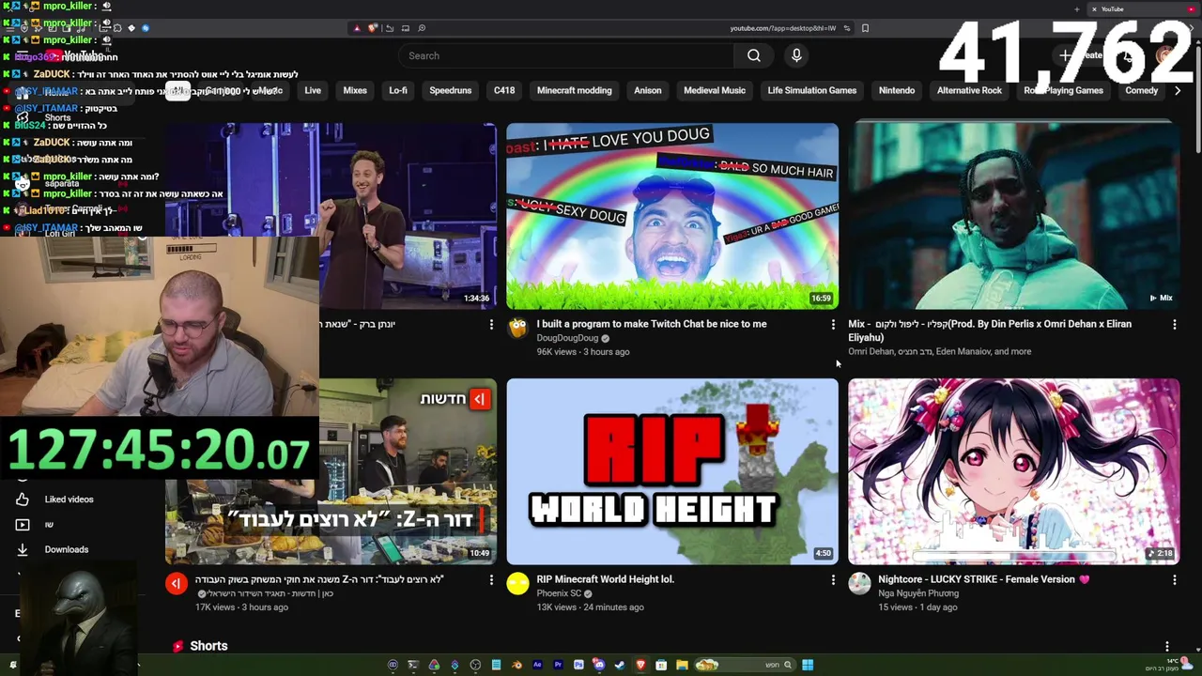Open Discord from the taskbar

pos(598,665)
